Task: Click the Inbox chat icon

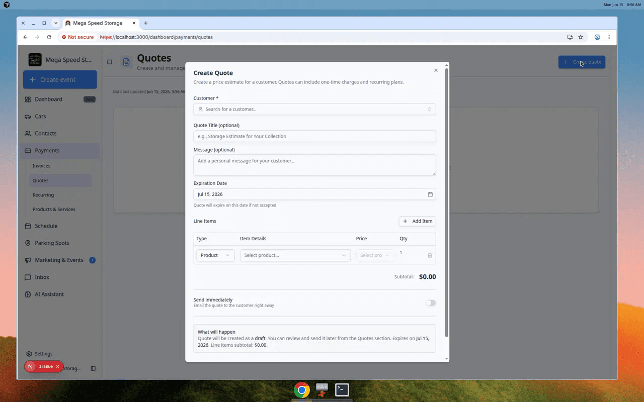Action: tap(28, 277)
